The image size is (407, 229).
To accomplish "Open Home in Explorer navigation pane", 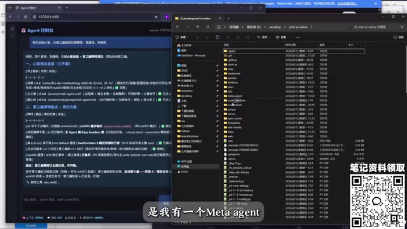I will pos(184,45).
